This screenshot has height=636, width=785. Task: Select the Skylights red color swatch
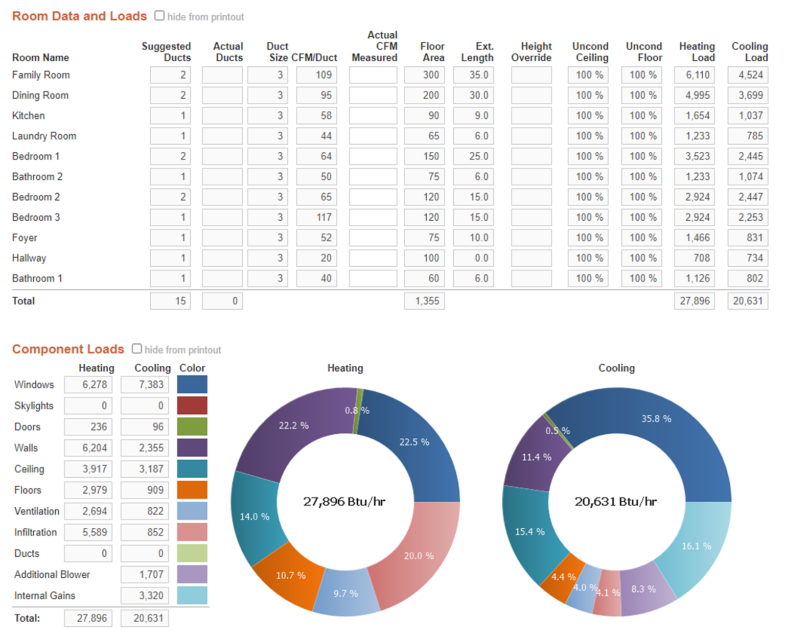tap(192, 406)
